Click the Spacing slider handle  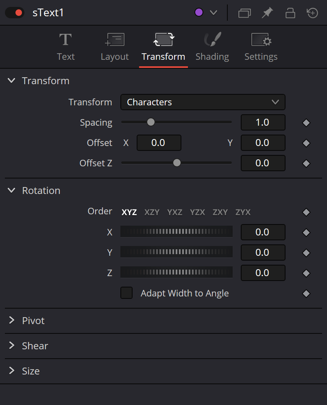[151, 122]
